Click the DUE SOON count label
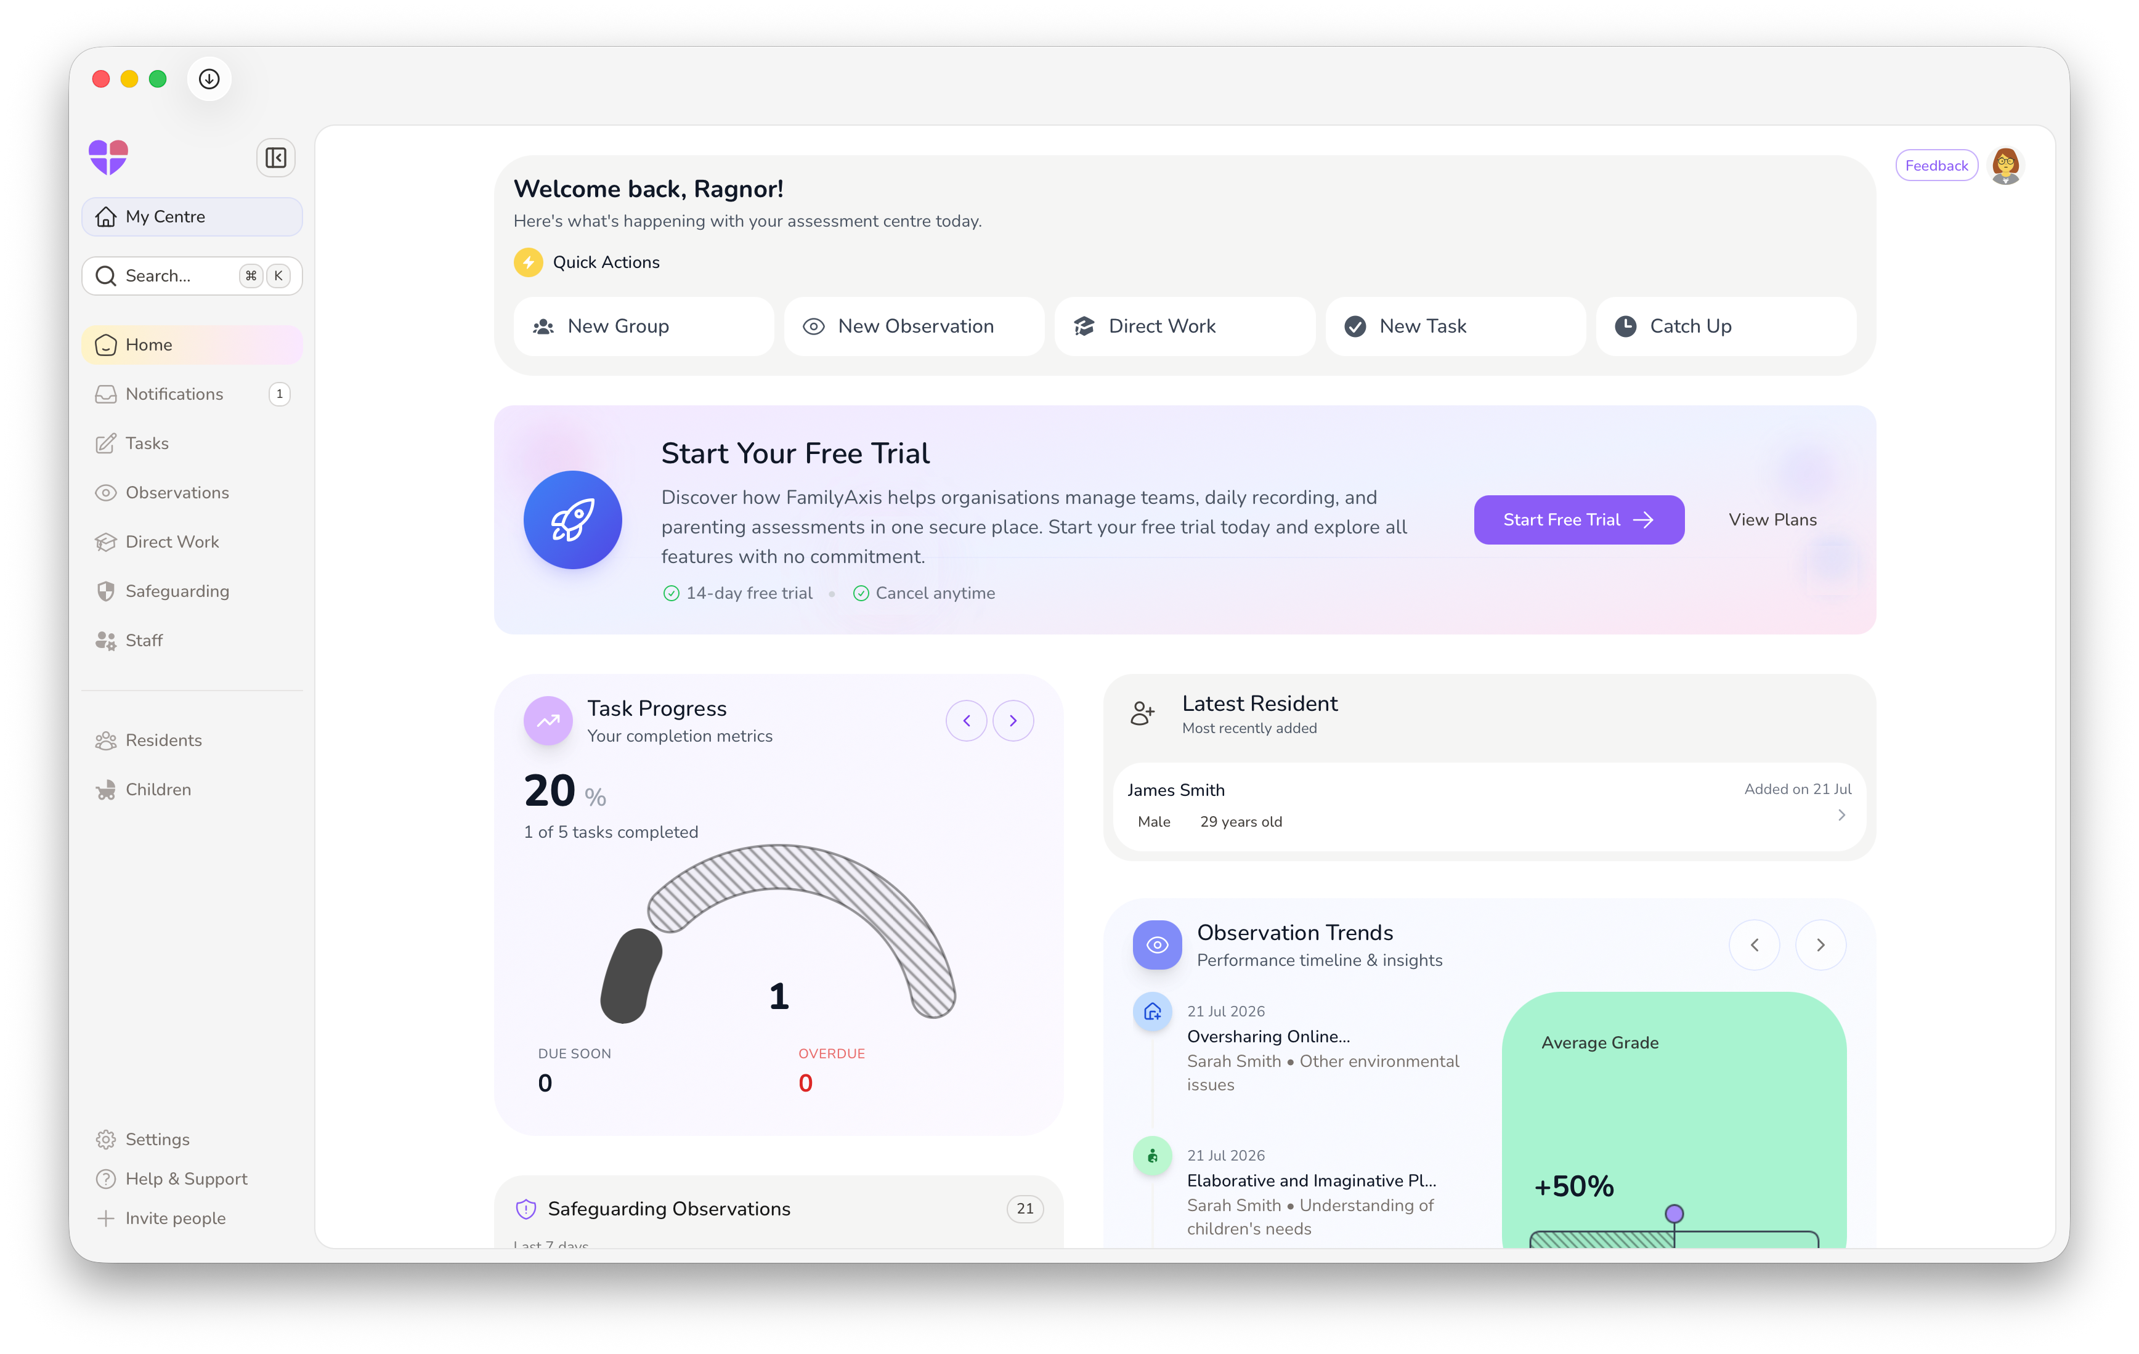 [575, 1055]
